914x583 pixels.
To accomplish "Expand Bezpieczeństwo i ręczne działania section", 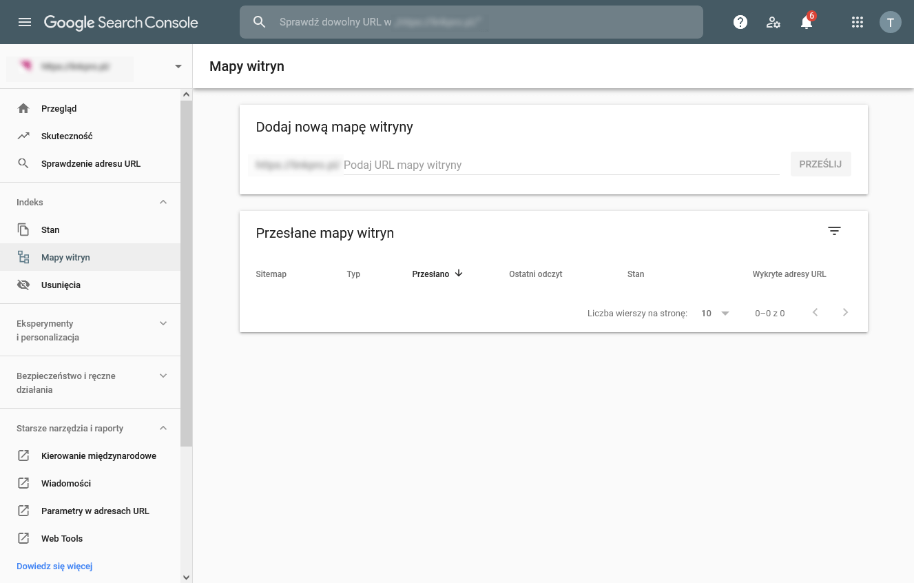I will tap(163, 376).
